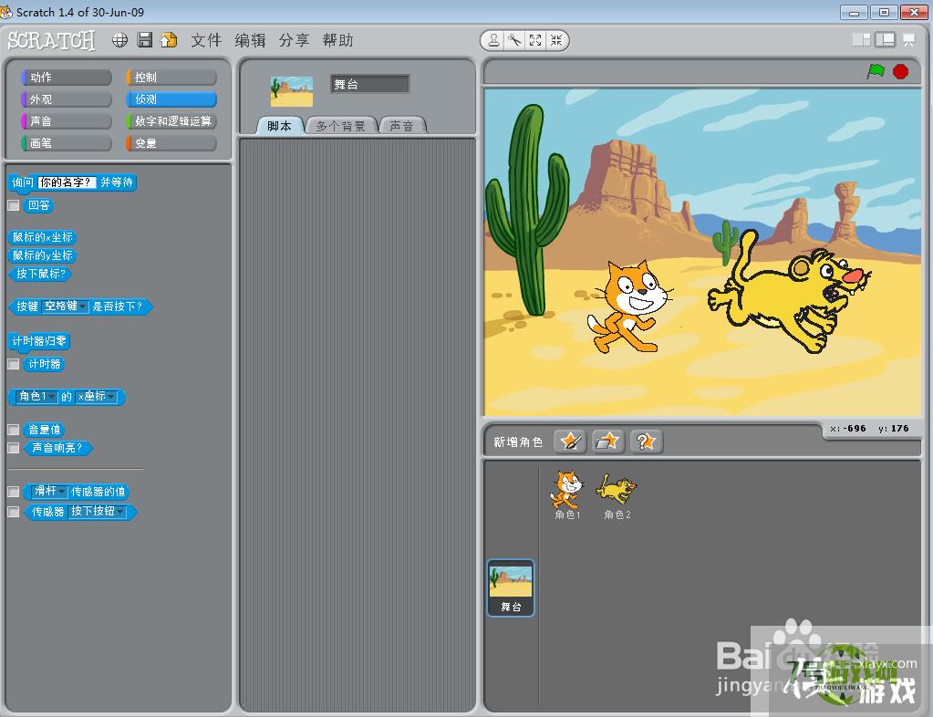This screenshot has width=933, height=717.
Task: Click the 鼠标的y坐标 block
Action: [x=42, y=255]
